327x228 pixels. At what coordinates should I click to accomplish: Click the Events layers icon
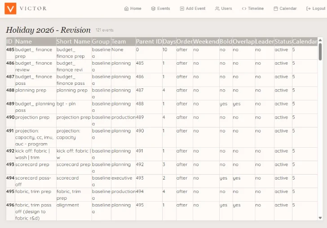[153, 9]
